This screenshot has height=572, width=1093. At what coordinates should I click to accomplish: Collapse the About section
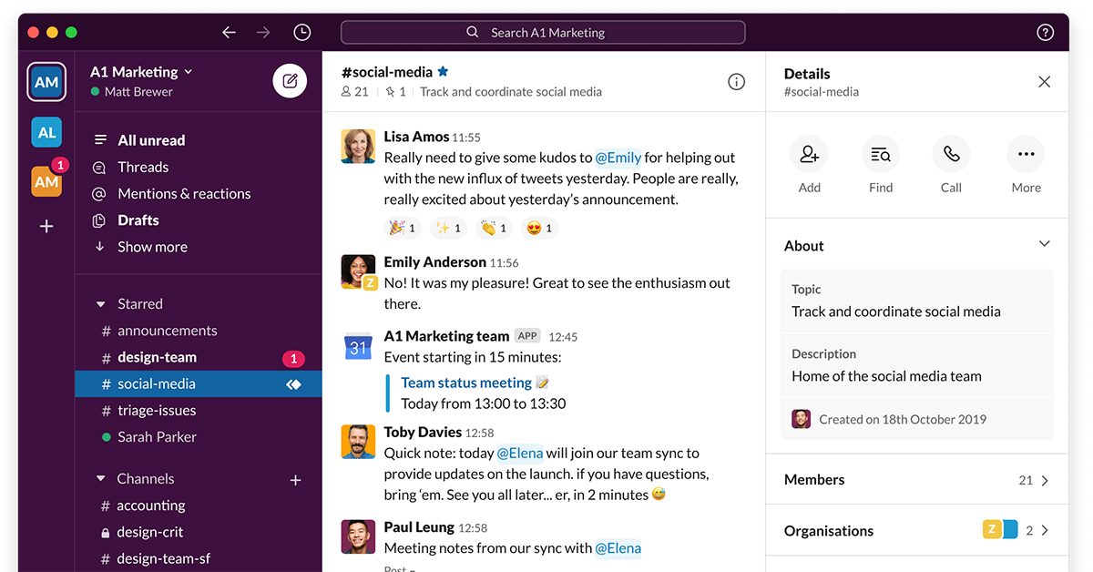(x=1044, y=244)
